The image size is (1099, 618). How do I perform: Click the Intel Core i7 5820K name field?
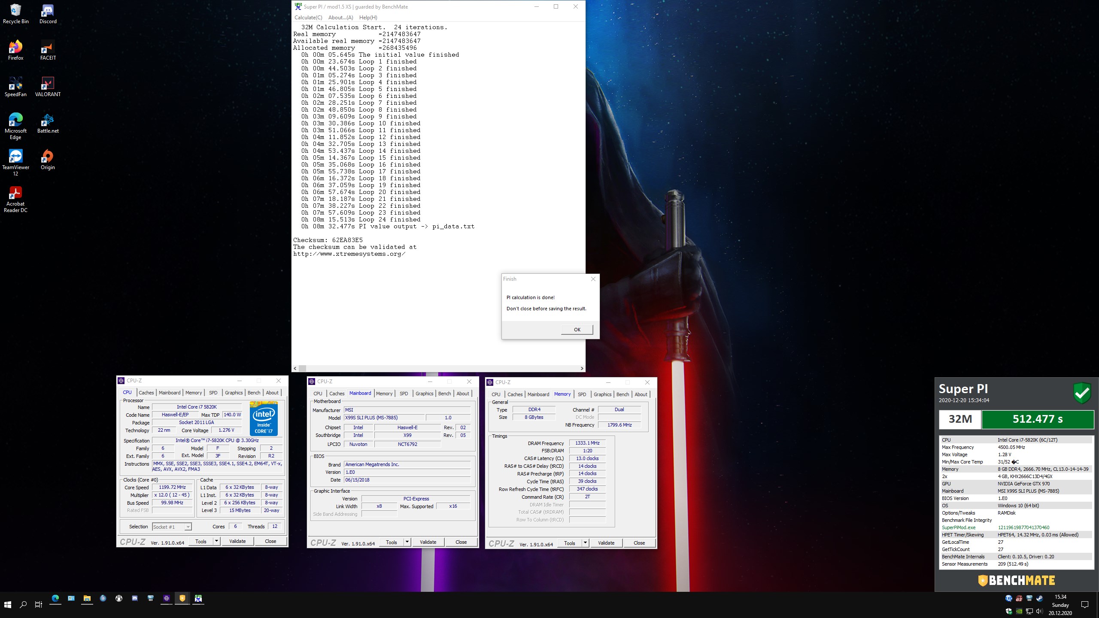pos(197,407)
